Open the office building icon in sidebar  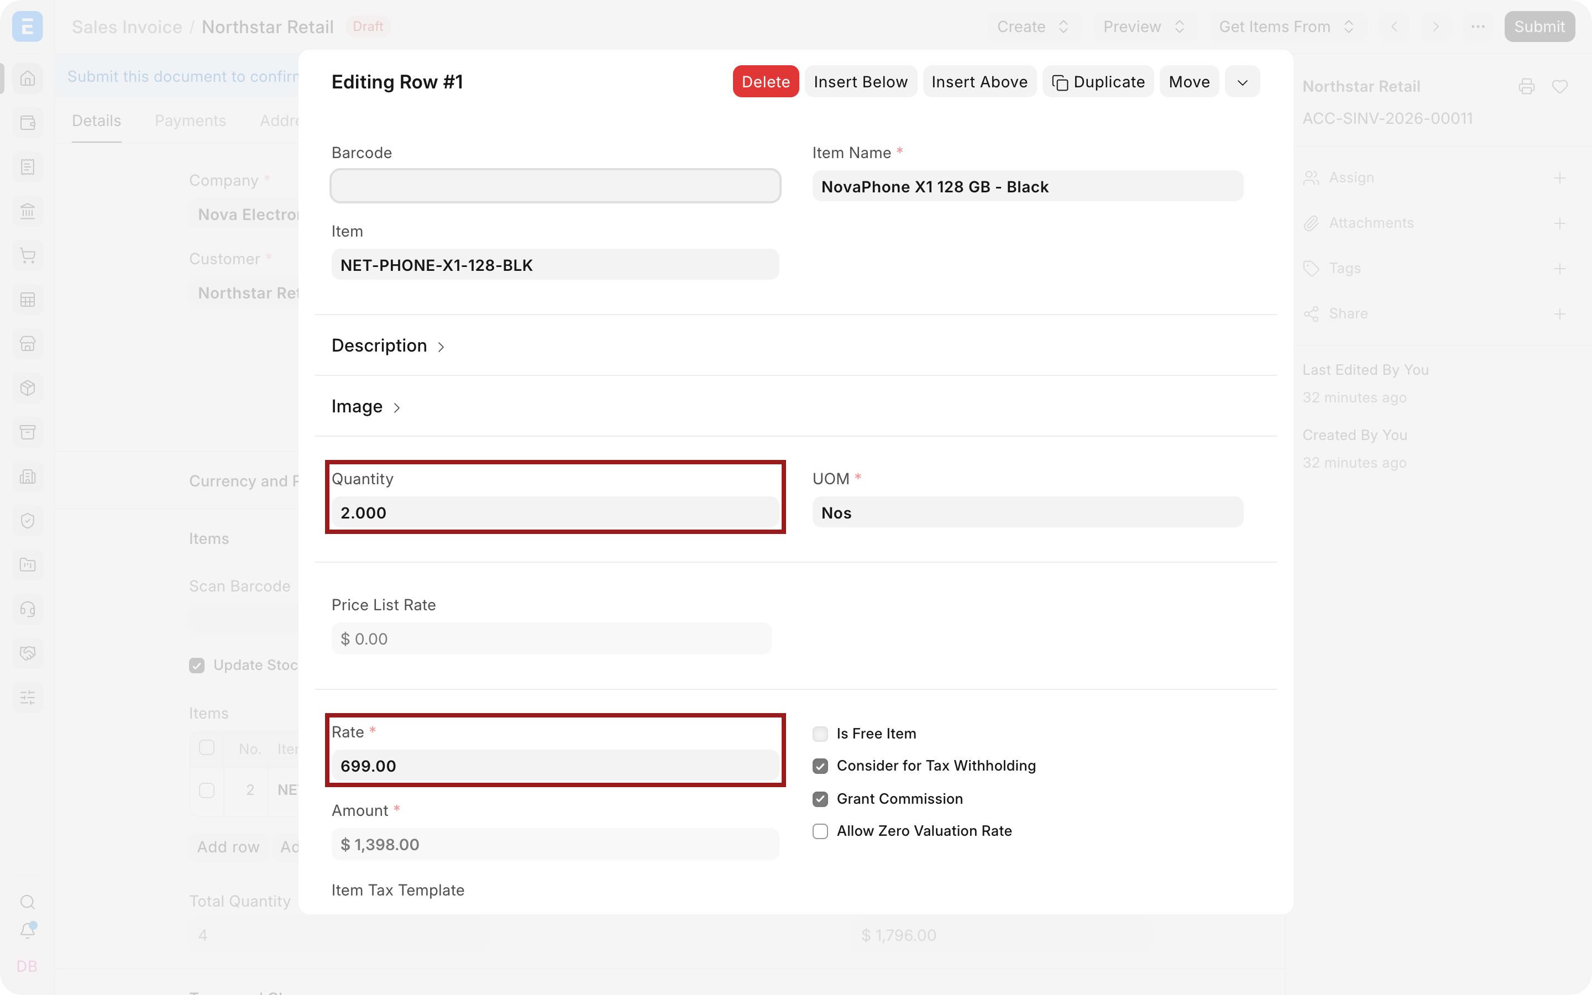(28, 476)
